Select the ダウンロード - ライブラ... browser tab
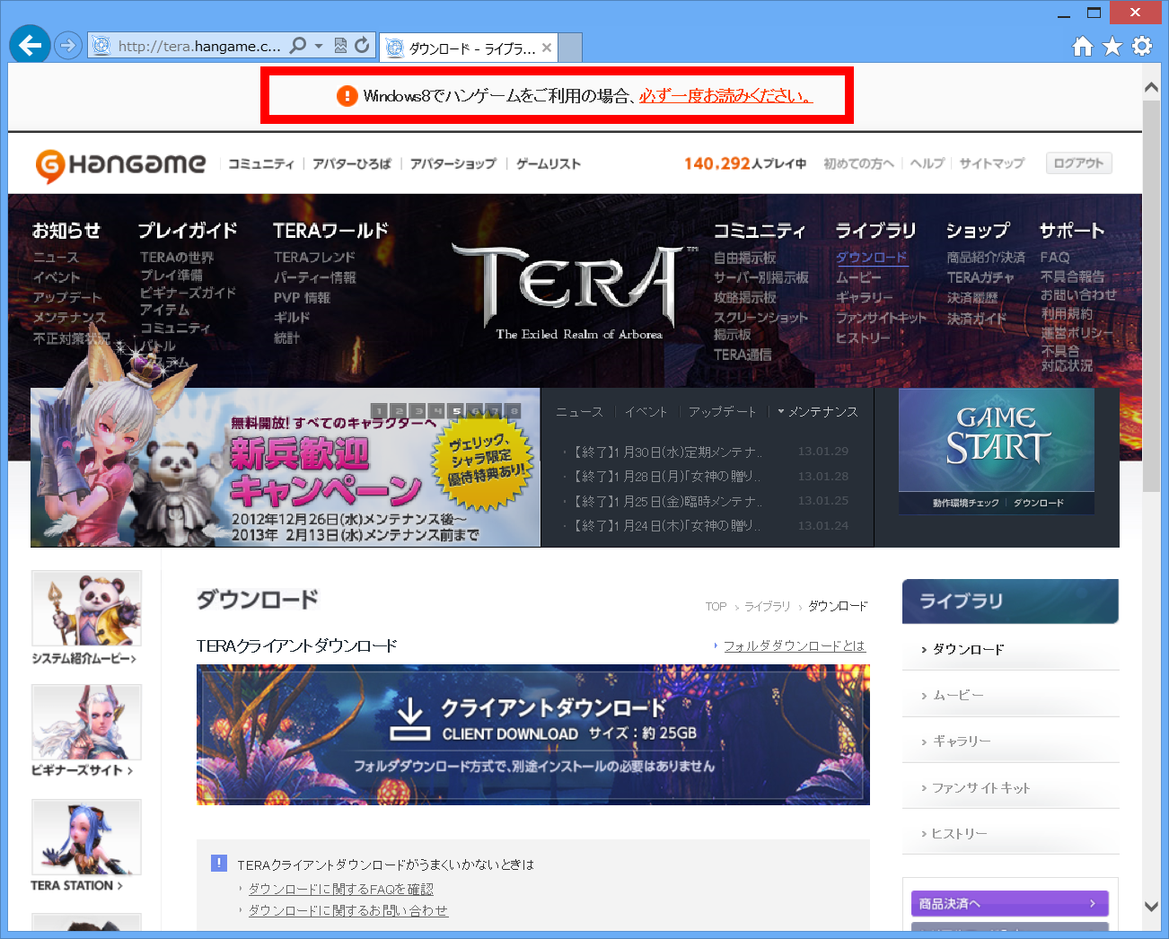 click(x=468, y=48)
